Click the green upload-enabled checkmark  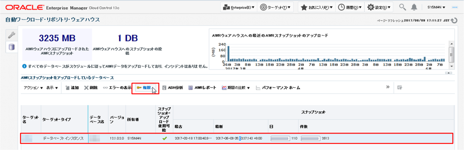pyautogui.click(x=165, y=138)
